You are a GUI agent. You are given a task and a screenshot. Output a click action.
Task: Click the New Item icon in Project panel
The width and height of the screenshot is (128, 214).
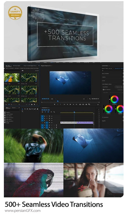pos(35,104)
